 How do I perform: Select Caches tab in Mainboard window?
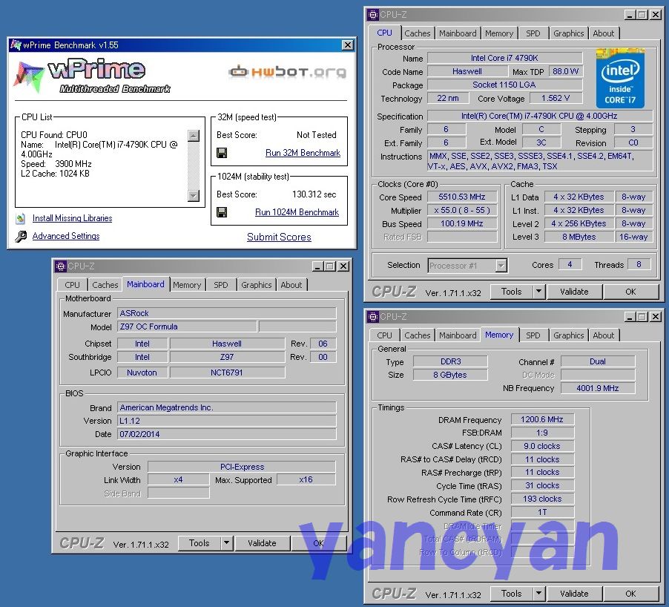[105, 285]
